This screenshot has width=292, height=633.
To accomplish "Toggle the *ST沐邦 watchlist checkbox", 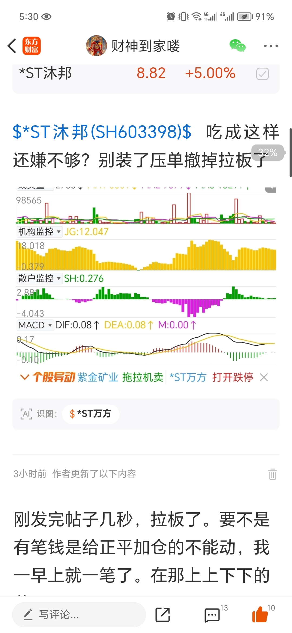I will [262, 74].
